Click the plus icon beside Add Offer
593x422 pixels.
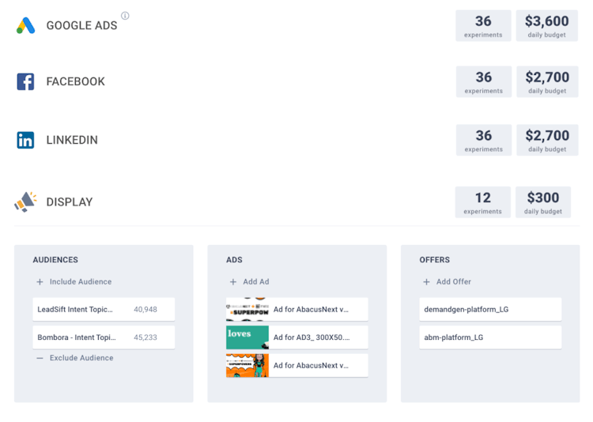427,282
